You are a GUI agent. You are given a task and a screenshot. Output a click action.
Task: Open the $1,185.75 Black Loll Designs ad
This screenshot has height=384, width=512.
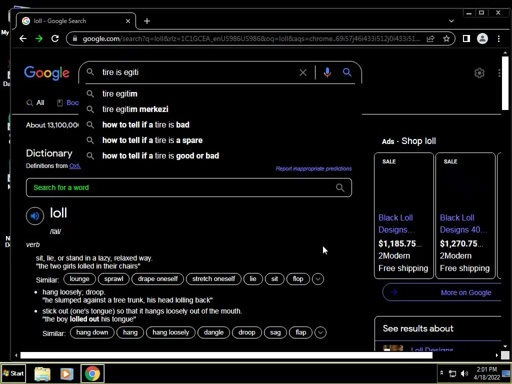pyautogui.click(x=404, y=215)
